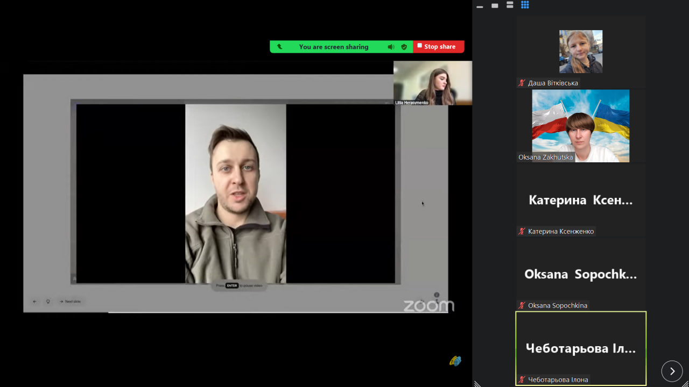Select Чеботарьова Ілона participant tile
This screenshot has width=689, height=387.
(581, 348)
